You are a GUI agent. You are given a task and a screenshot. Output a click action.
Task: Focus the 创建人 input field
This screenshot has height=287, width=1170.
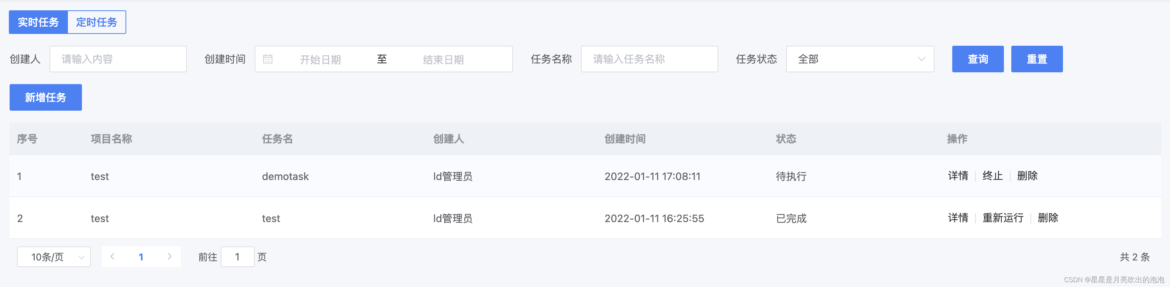pos(118,59)
